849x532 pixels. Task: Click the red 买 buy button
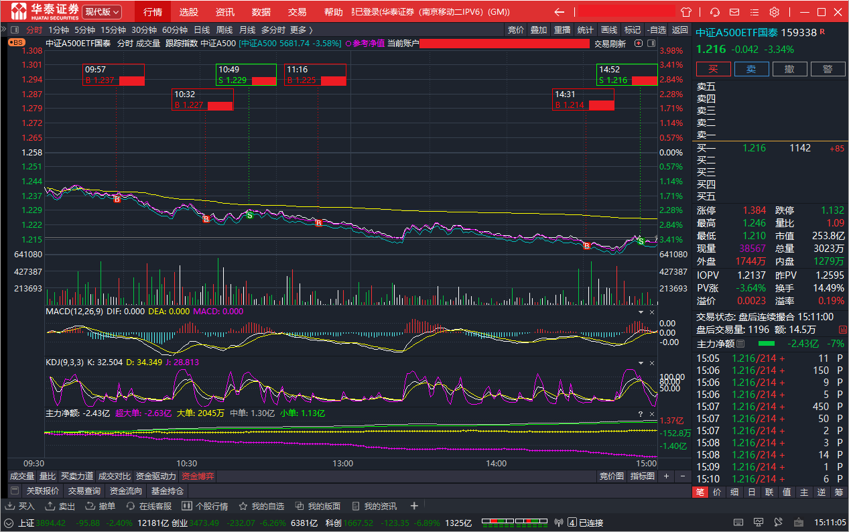pos(714,69)
